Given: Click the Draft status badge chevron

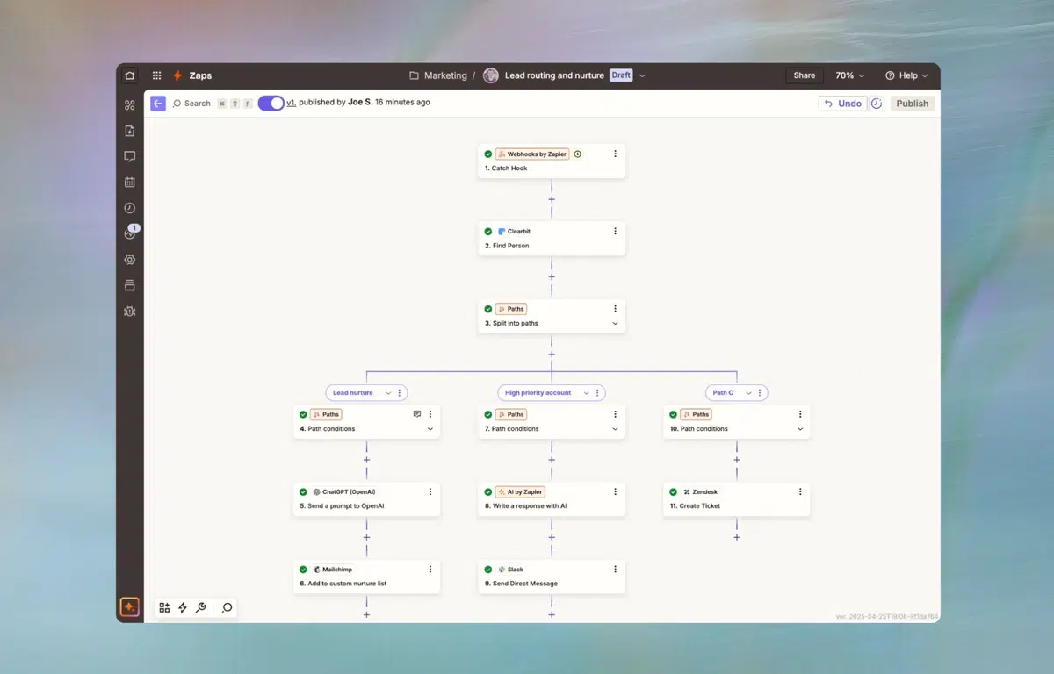Looking at the screenshot, I should tap(642, 75).
